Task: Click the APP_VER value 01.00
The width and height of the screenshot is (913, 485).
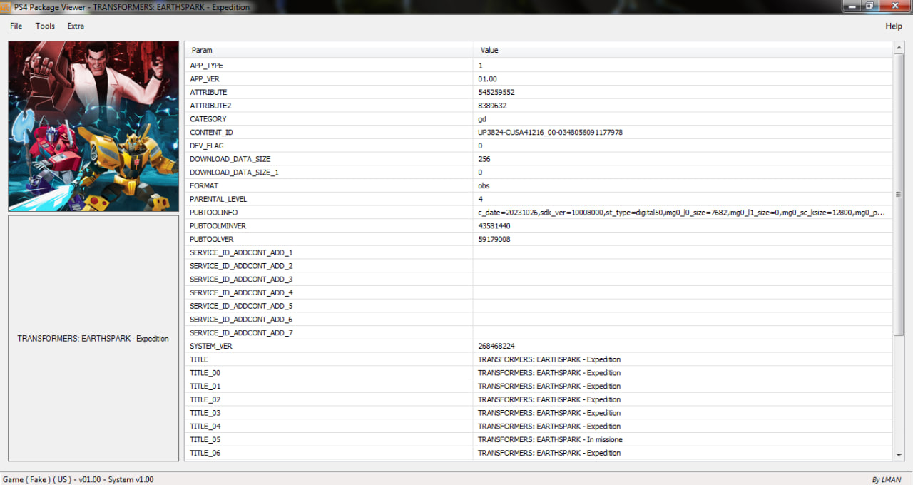Action: [488, 79]
